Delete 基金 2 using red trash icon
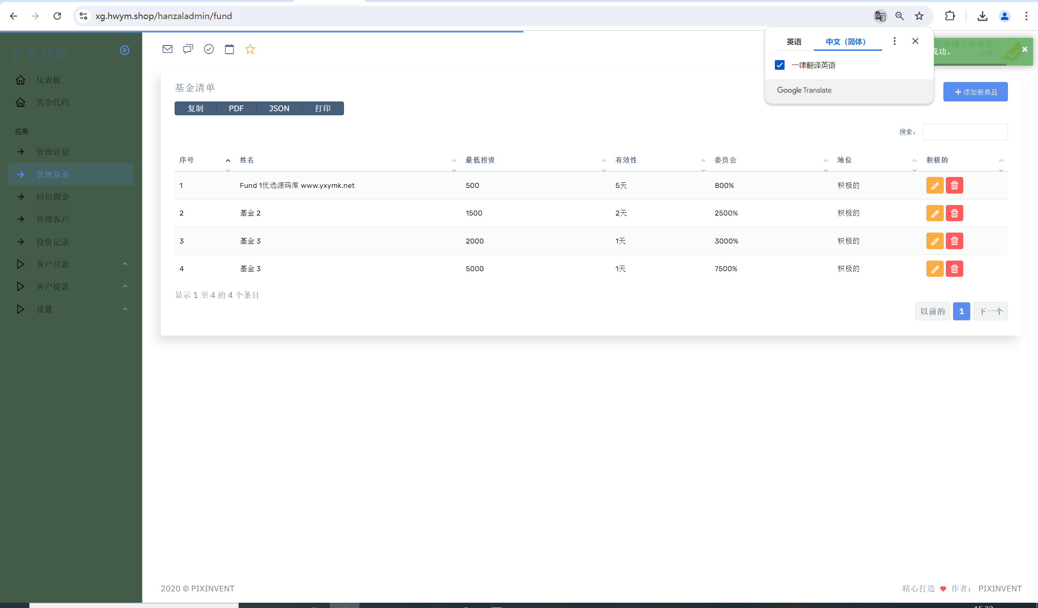Image resolution: width=1038 pixels, height=608 pixels. point(954,213)
